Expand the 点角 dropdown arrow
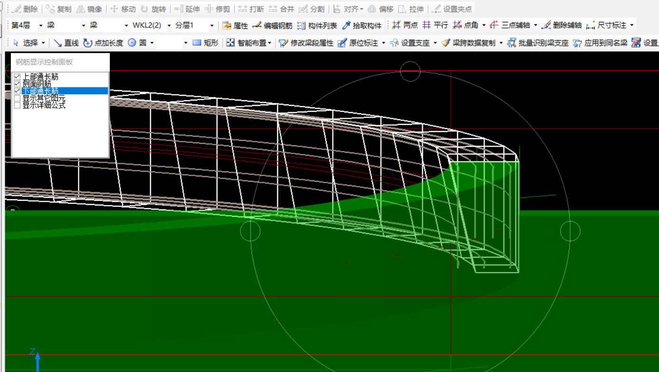The height and width of the screenshot is (372, 659). coord(484,25)
